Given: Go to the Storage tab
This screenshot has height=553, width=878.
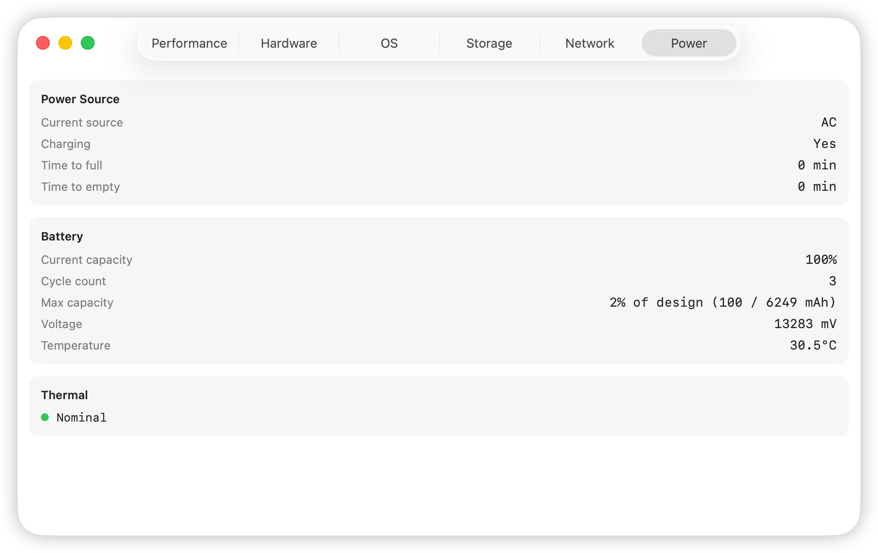Looking at the screenshot, I should click(489, 43).
